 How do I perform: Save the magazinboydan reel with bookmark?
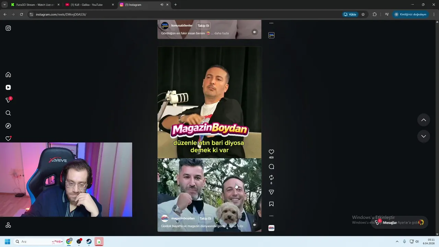point(271,204)
